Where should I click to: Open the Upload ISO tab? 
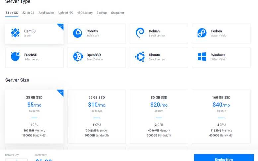[x=66, y=13]
